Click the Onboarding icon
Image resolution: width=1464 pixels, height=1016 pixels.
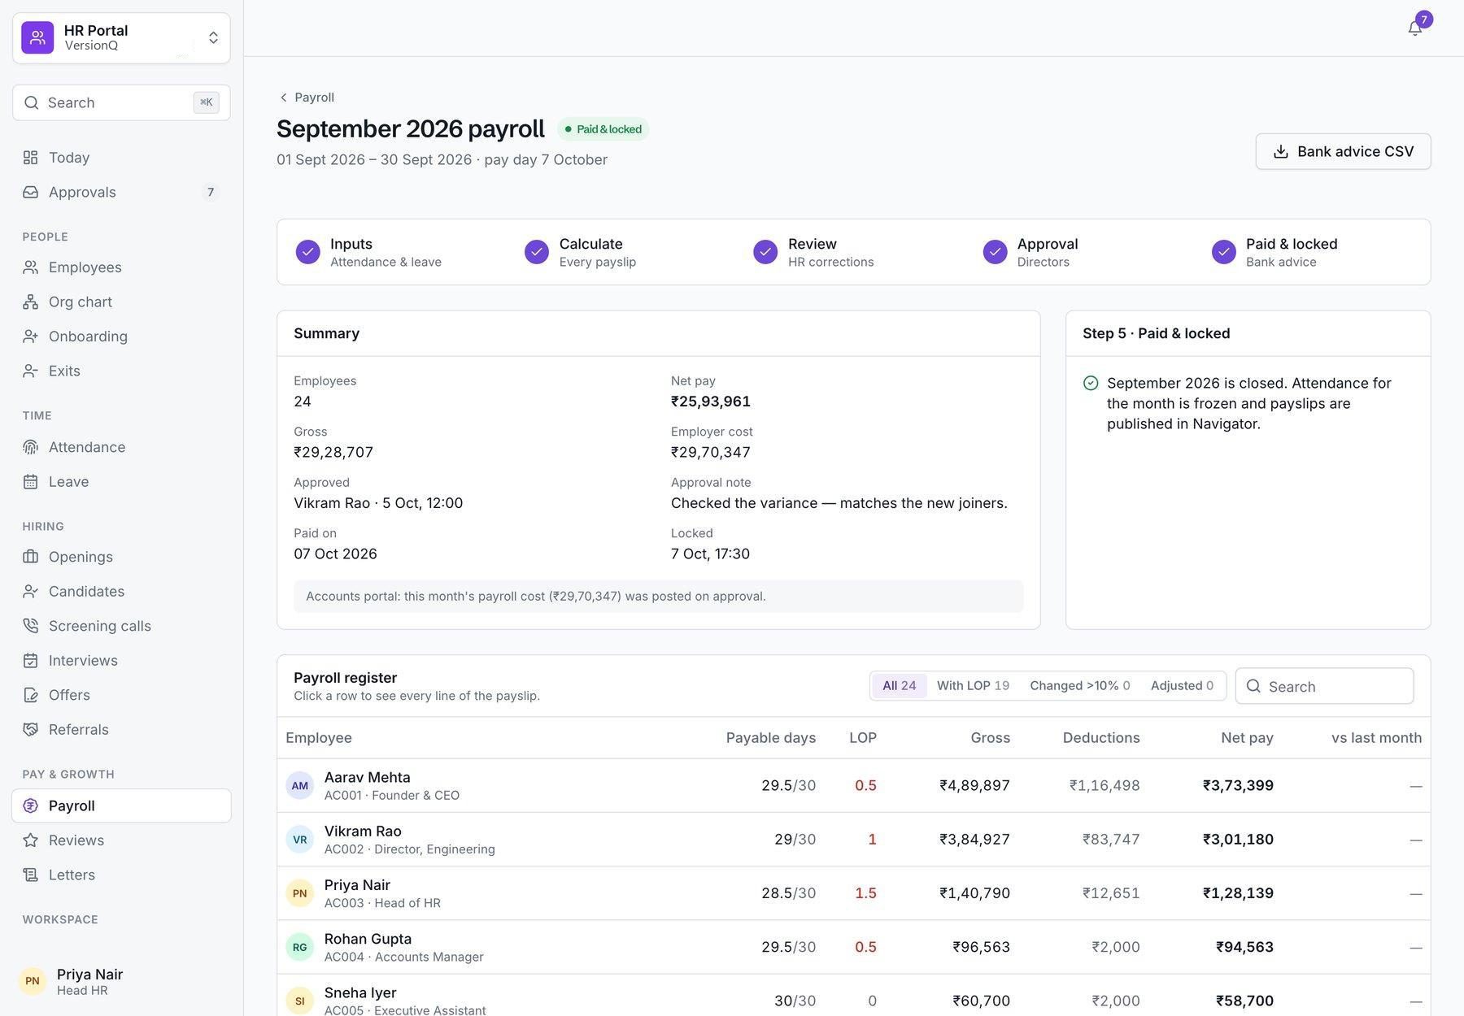tap(31, 336)
